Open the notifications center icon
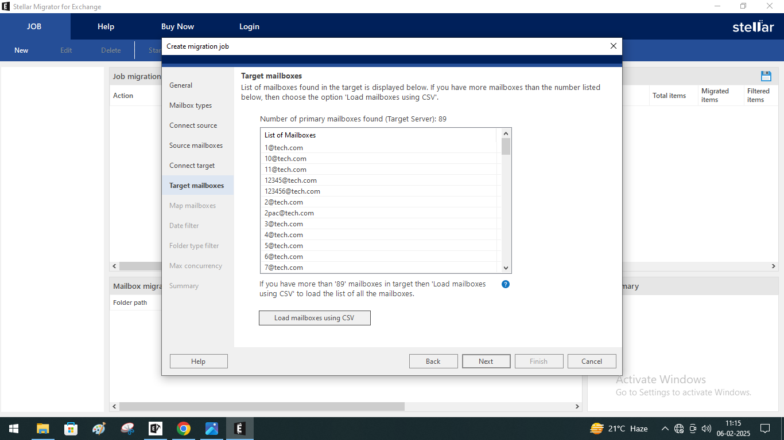Viewport: 784px width, 440px height. tap(765, 429)
